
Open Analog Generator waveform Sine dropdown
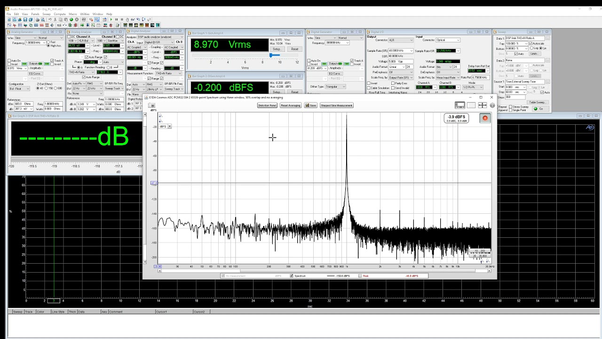[x=25, y=38]
